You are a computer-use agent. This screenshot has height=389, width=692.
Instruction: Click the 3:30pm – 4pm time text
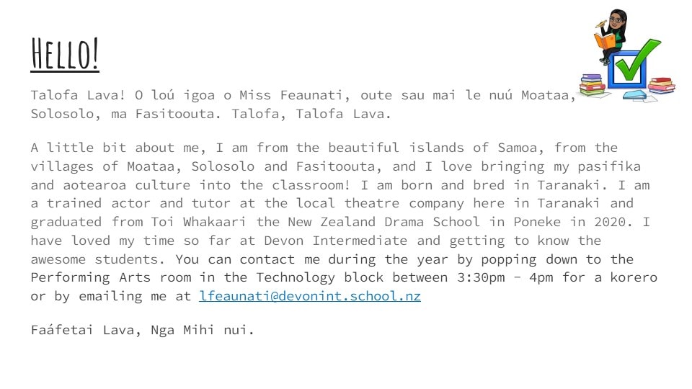505,277
